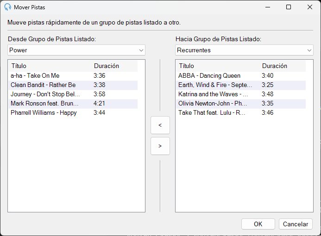Select the Olivia Newton-John track
This screenshot has height=236, width=321.
tap(241, 103)
